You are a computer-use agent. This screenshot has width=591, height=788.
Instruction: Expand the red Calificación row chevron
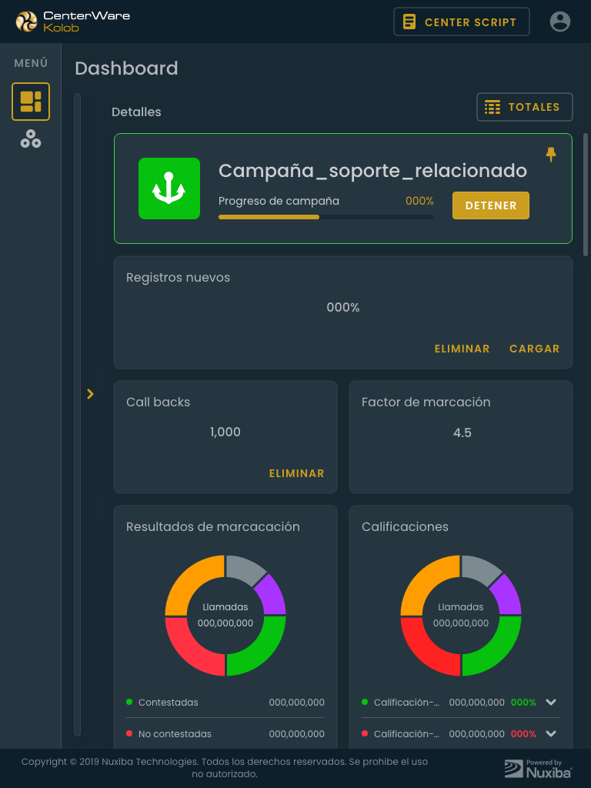coord(551,734)
